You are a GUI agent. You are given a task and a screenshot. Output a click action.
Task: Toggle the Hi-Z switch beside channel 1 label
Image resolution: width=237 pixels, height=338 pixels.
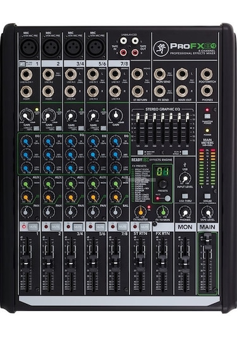tap(22, 64)
